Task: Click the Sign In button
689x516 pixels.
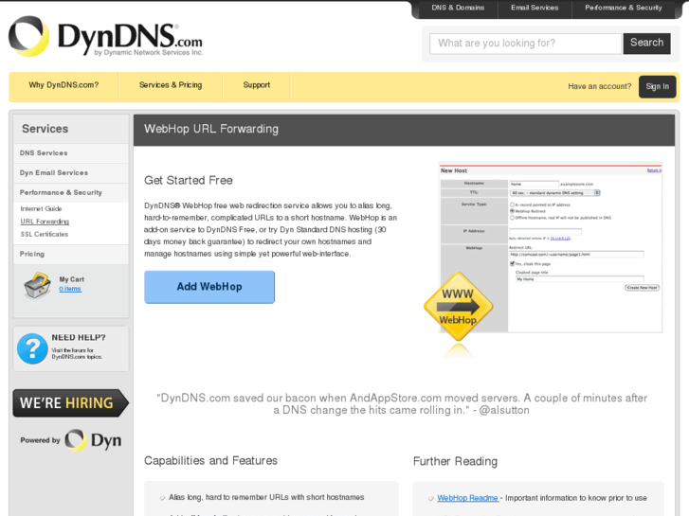Action: (x=658, y=86)
